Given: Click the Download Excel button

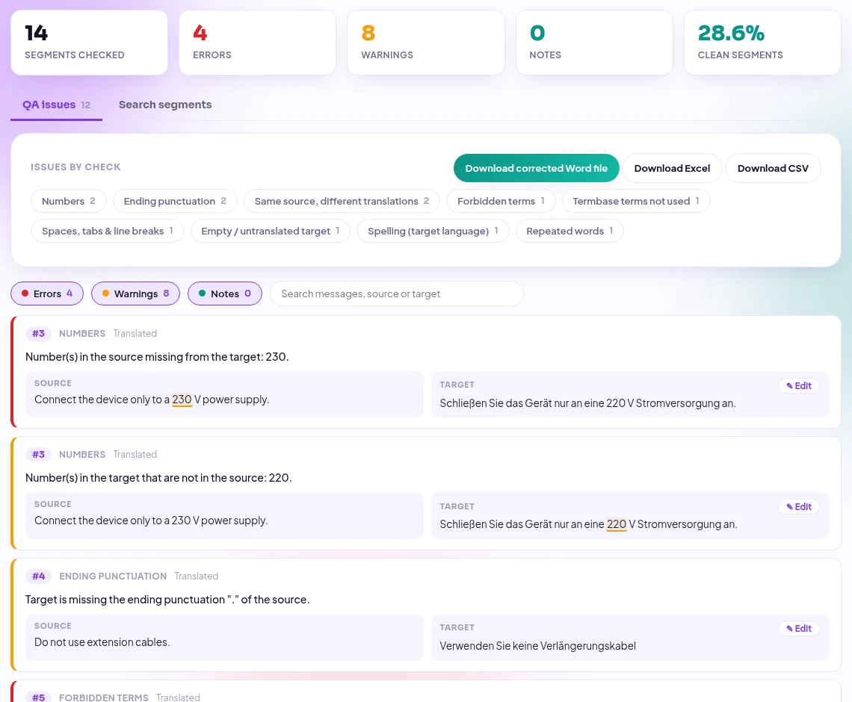Looking at the screenshot, I should pyautogui.click(x=672, y=168).
